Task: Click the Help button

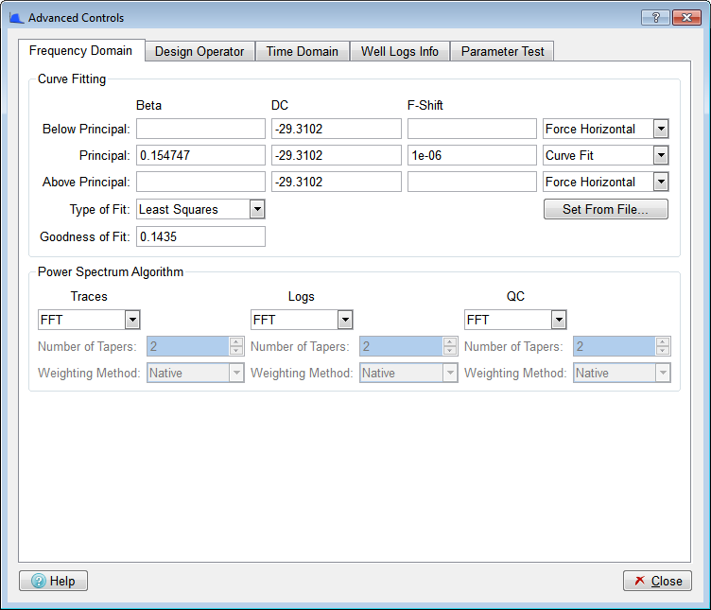Action: [x=54, y=581]
